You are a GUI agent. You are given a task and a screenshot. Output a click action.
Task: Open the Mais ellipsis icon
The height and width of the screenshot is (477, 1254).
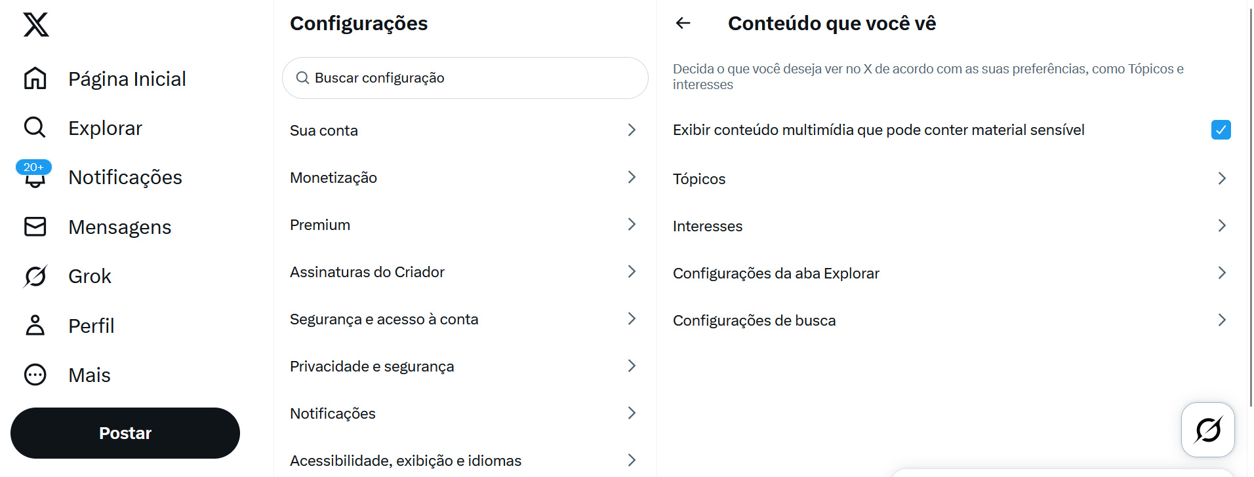pos(35,375)
